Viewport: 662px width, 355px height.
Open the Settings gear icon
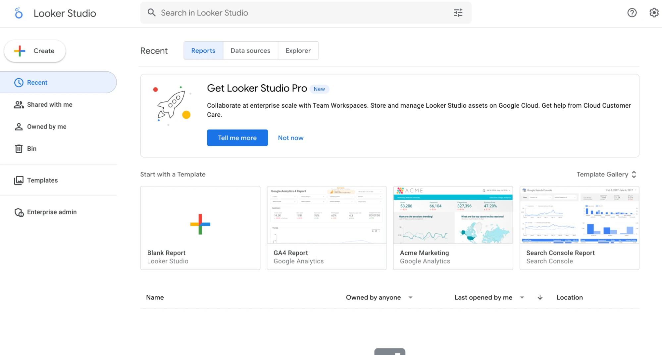(654, 13)
